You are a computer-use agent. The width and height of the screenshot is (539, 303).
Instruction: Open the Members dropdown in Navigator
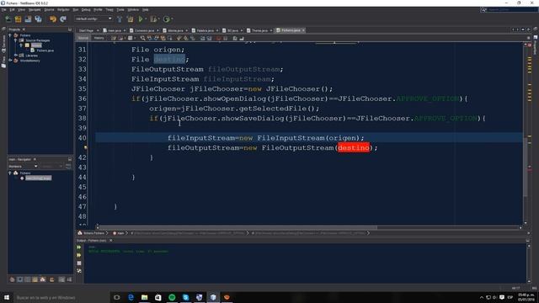click(x=23, y=167)
